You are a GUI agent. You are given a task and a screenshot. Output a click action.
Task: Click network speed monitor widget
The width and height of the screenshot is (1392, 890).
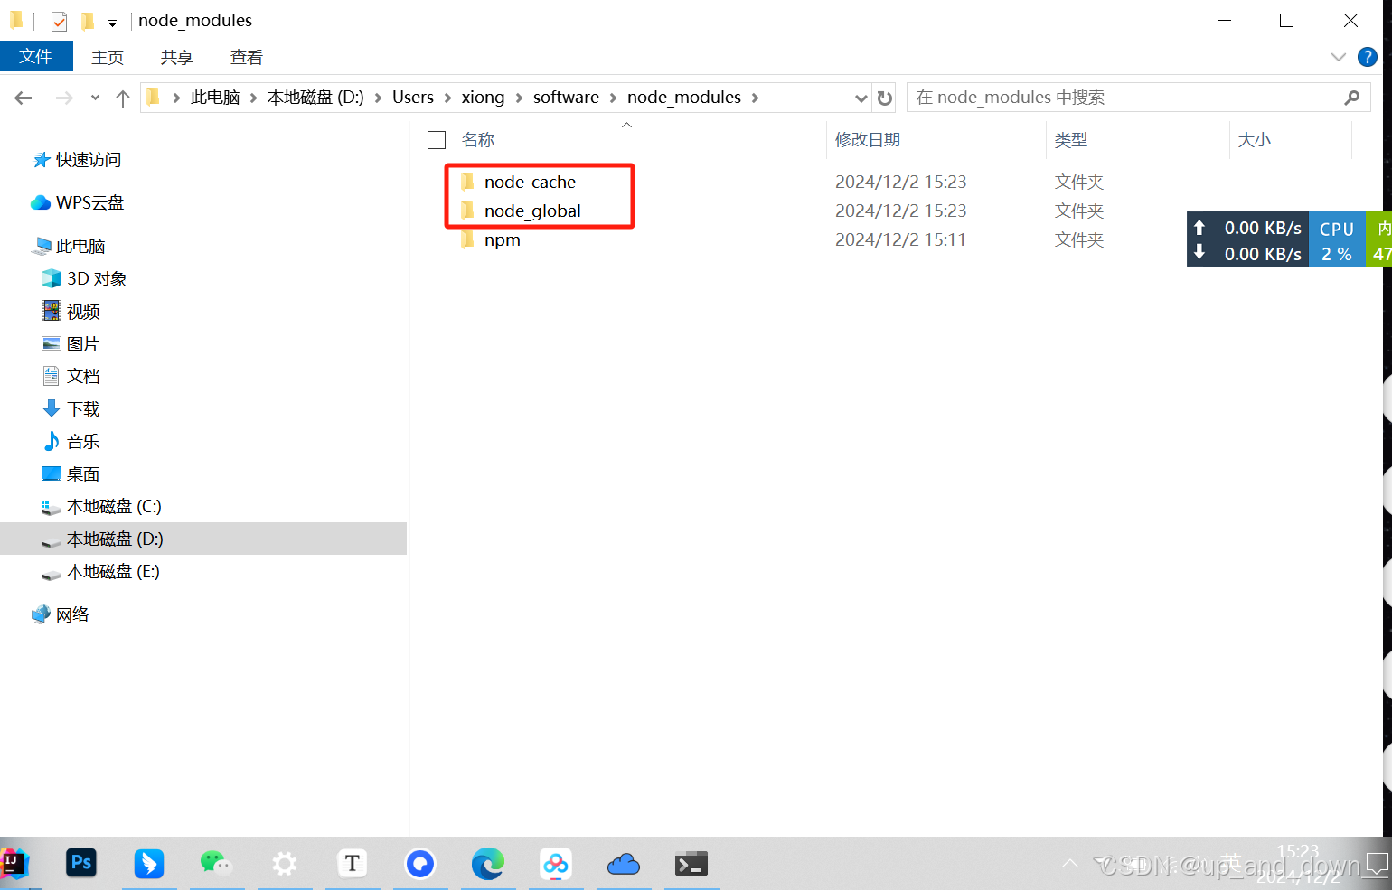1248,240
